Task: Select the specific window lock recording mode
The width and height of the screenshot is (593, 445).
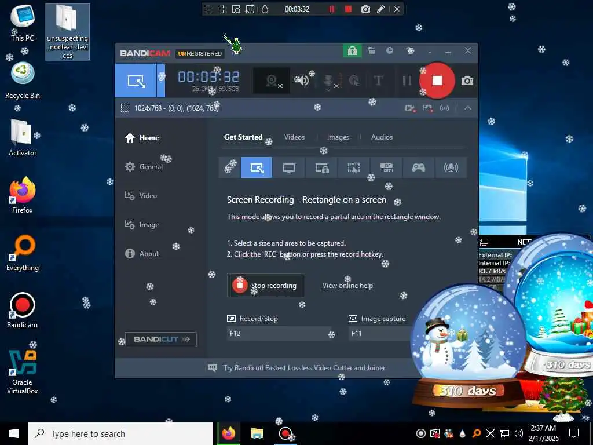Action: (322, 167)
